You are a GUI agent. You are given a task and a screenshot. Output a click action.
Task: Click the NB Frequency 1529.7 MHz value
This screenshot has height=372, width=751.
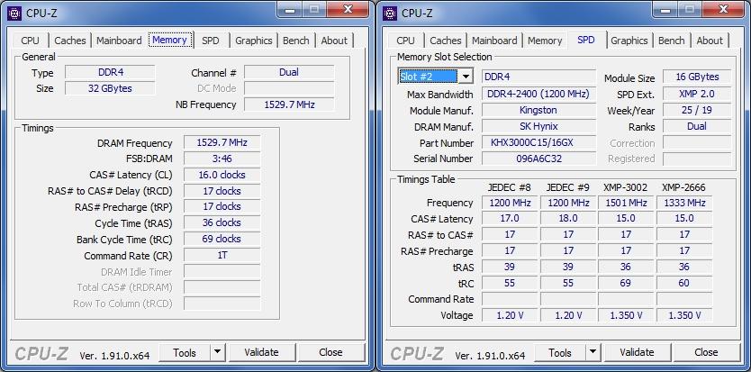point(289,104)
